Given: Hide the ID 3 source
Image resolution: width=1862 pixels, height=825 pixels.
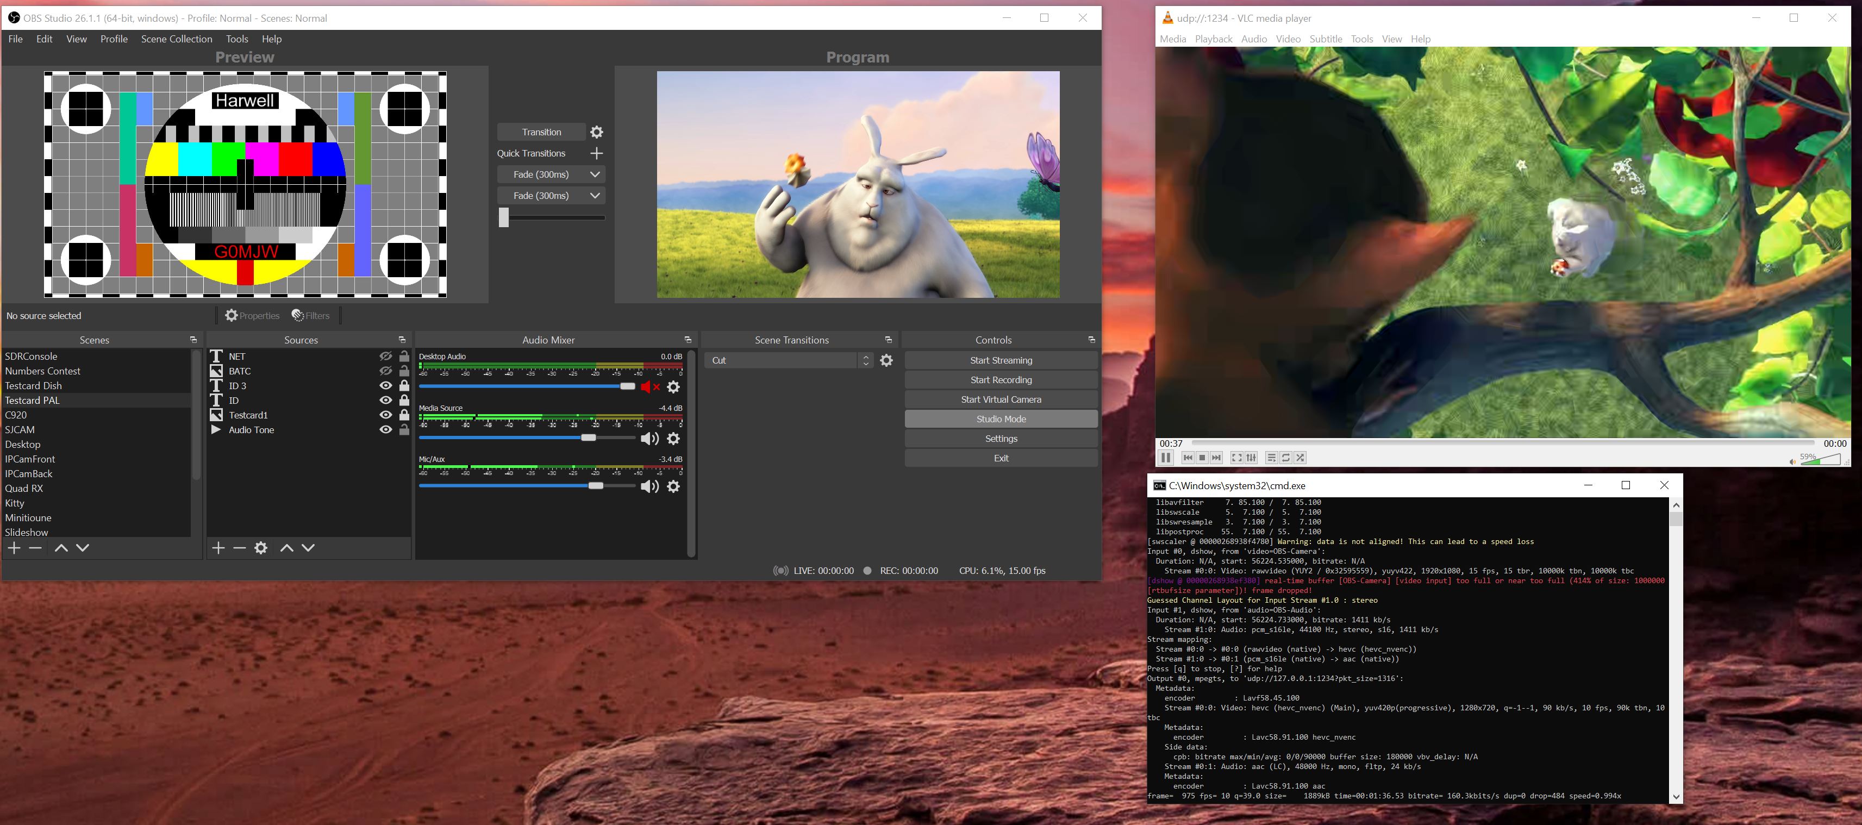Looking at the screenshot, I should click(386, 386).
